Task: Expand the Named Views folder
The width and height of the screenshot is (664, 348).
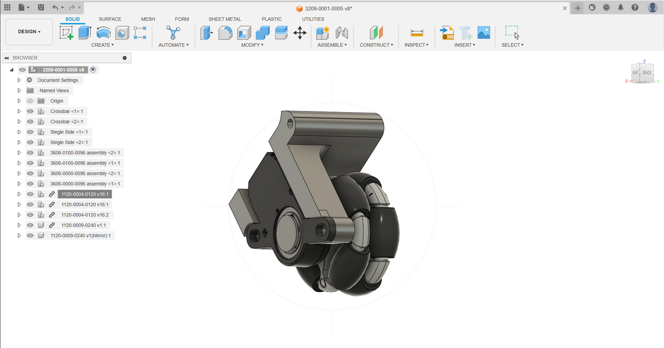Action: tap(19, 90)
